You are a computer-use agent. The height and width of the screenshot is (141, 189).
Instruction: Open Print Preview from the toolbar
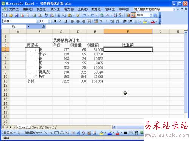40,15
